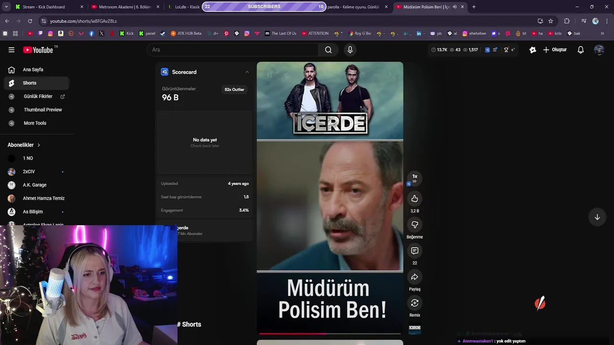Screen dimensions: 614x345
Task: Go back in browser history
Action: pyautogui.click(x=7, y=21)
